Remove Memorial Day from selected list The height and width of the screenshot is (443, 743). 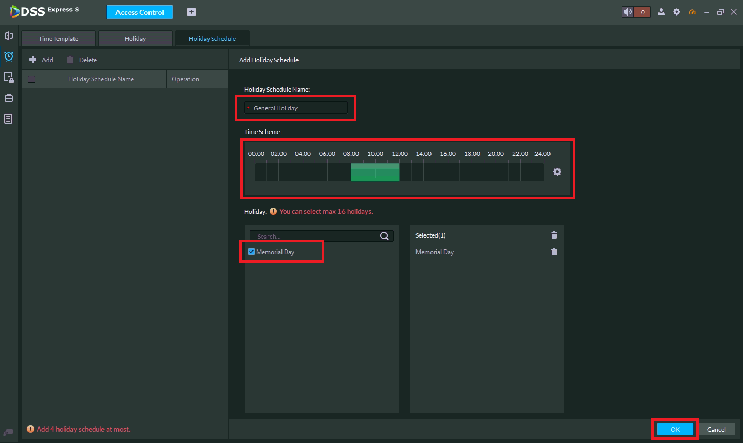(554, 252)
